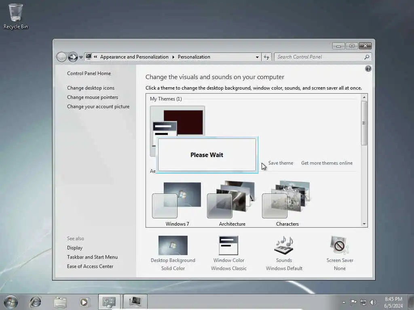Open Sounds settings icon

point(284,245)
